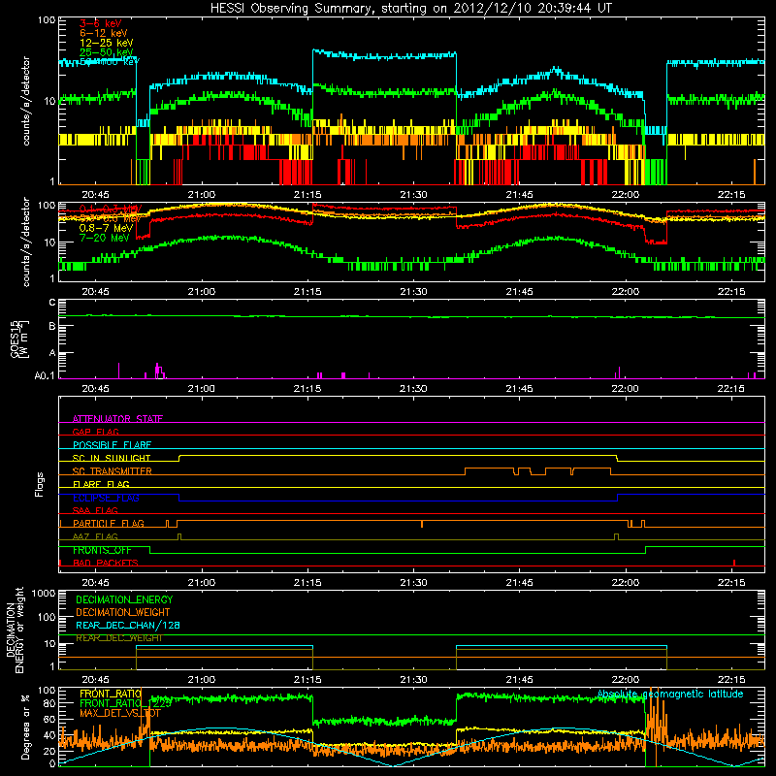Select the 0.8-7 MeV legend label
The width and height of the screenshot is (776, 776).
[106, 228]
